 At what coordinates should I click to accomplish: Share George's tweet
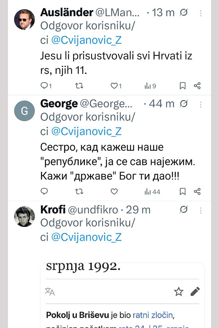click(197, 191)
